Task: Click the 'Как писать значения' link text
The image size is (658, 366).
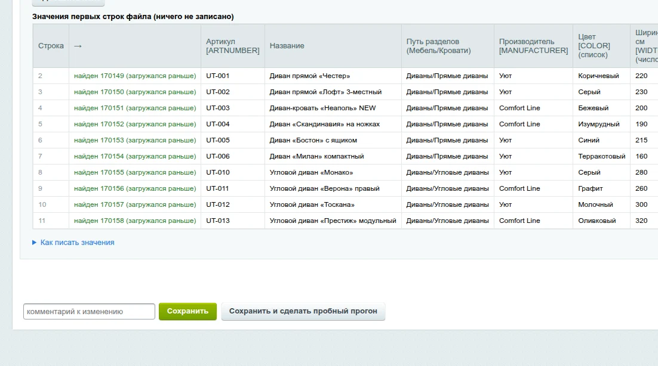Action: [x=77, y=243]
